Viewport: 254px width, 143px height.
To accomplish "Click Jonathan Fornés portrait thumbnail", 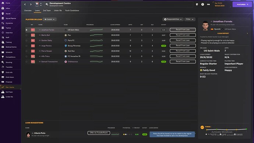I will 205,25.
